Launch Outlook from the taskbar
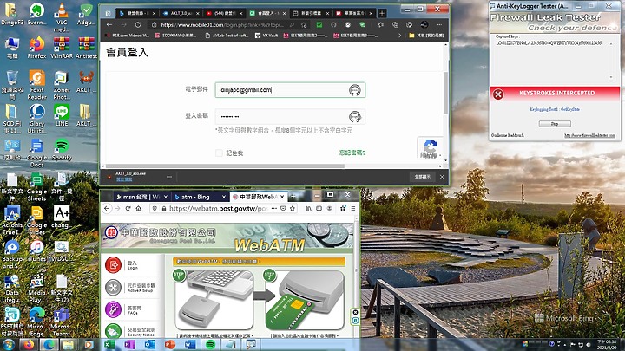 (x=150, y=344)
